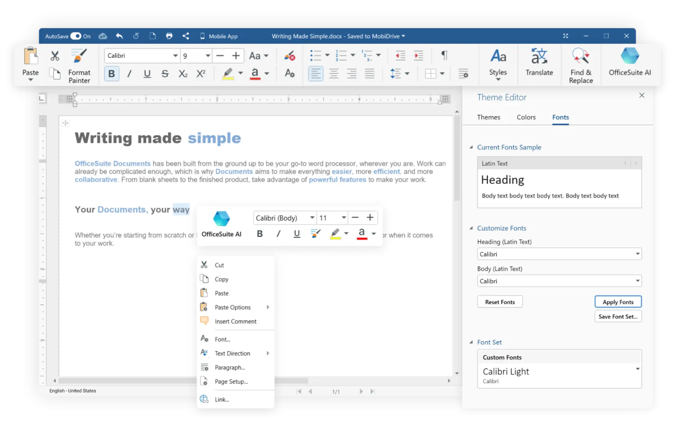Click Save Font Set... button

coord(618,317)
